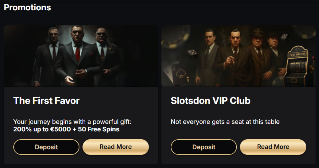Click the slot machine graphic in VIP banner
The height and width of the screenshot is (168, 319).
click(x=297, y=66)
